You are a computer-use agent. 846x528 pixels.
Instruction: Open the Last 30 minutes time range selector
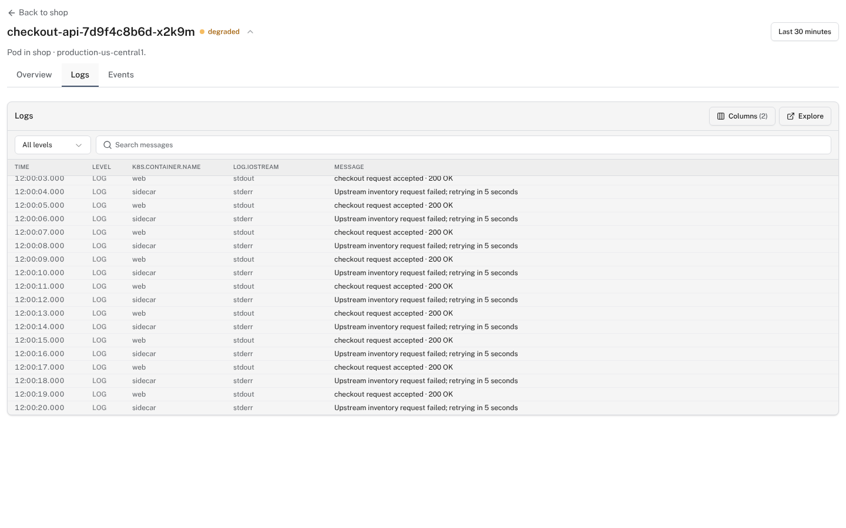[805, 32]
